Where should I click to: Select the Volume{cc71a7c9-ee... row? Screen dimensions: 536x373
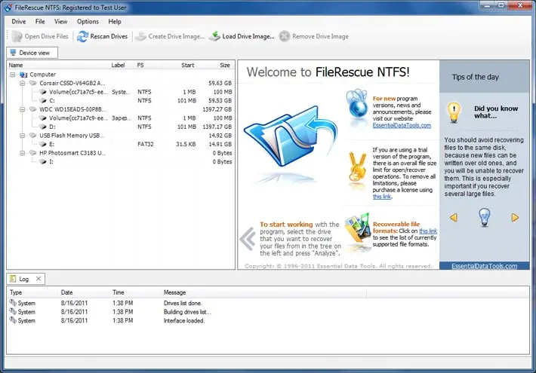[x=120, y=118]
